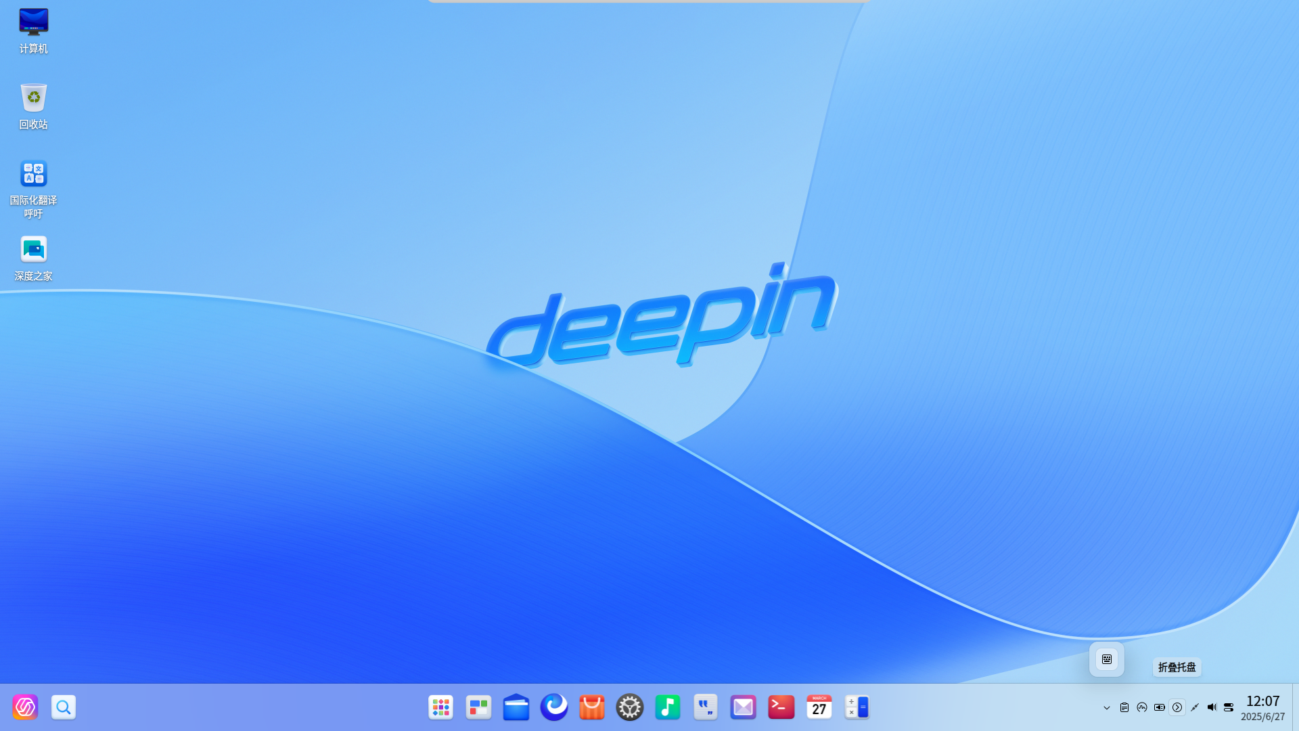Launch the red Terminal app

click(781, 707)
